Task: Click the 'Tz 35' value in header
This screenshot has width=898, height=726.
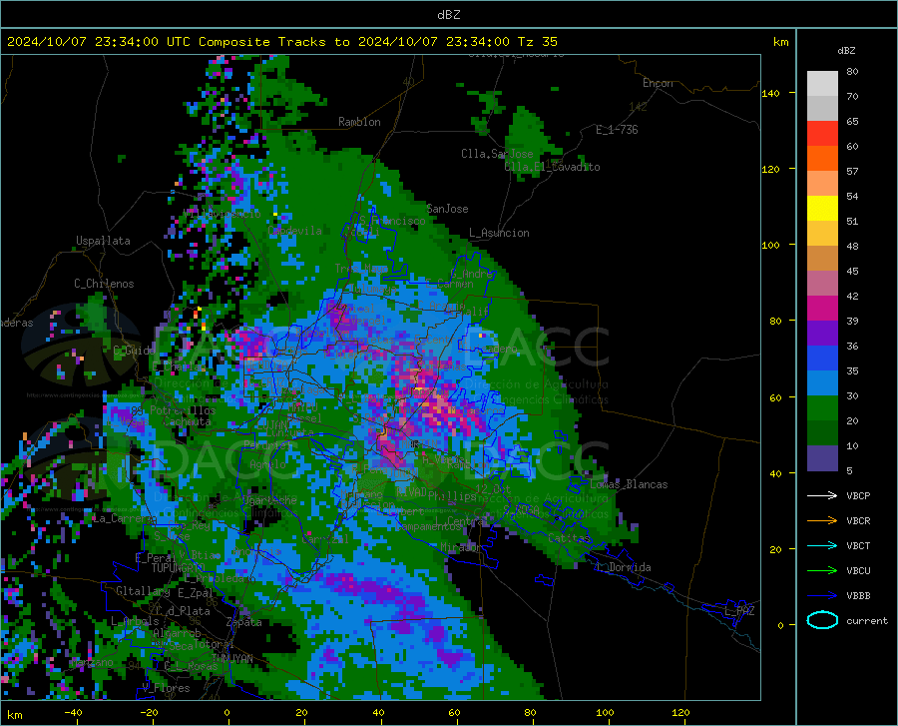Action: (537, 42)
